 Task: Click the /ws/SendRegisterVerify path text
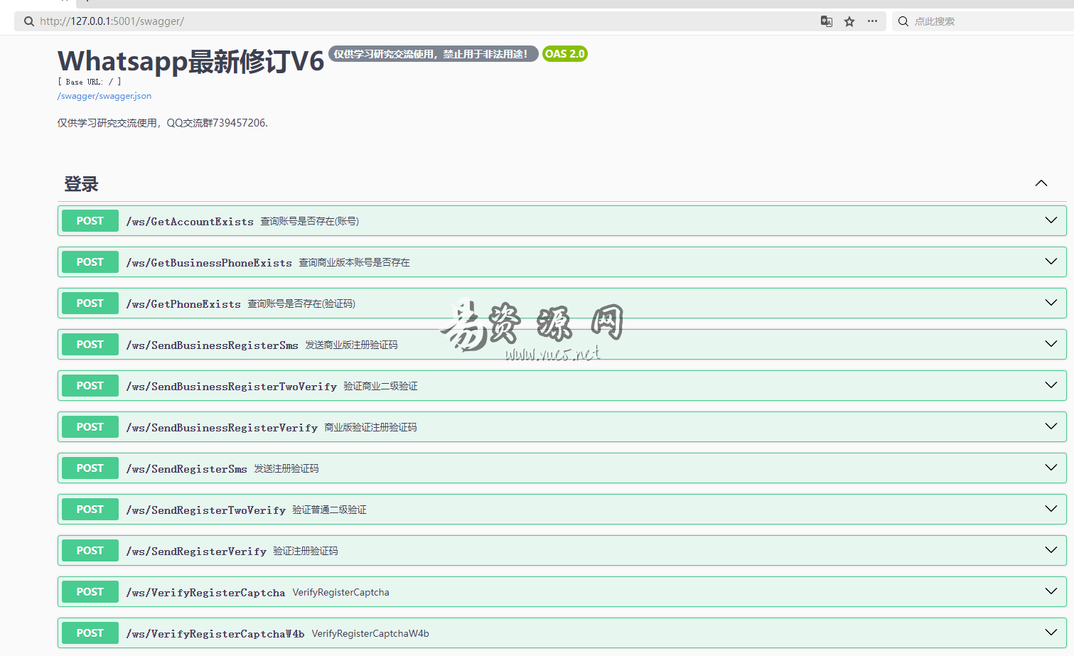coord(196,552)
